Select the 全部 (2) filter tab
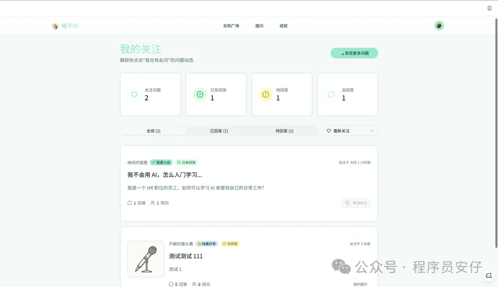Image resolution: width=498 pixels, height=287 pixels. (x=154, y=131)
